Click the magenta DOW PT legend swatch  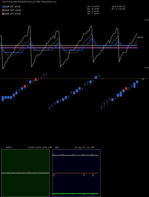3,14
